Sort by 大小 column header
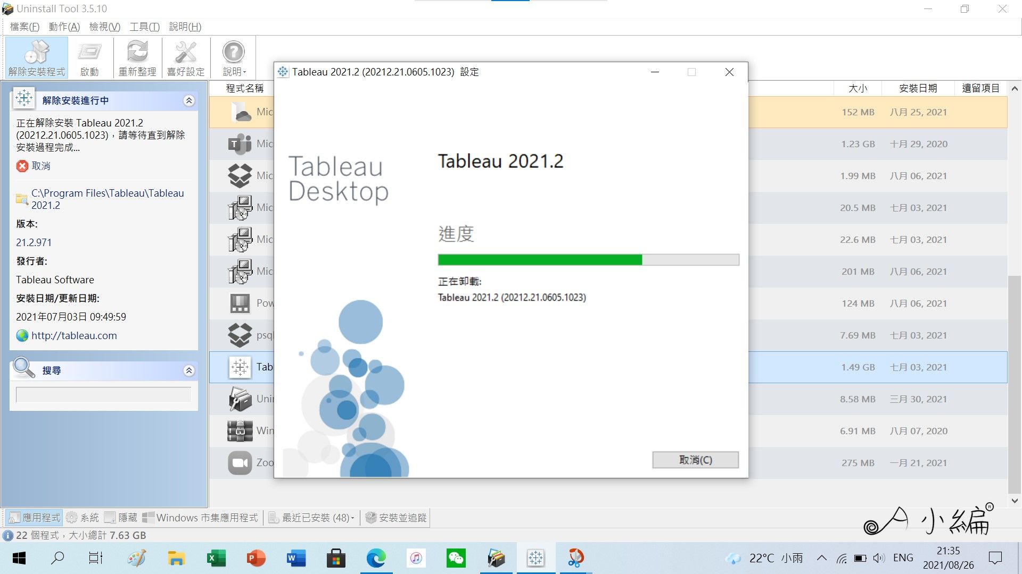 pos(858,88)
